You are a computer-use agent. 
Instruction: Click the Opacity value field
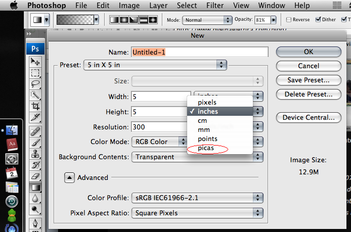262,20
